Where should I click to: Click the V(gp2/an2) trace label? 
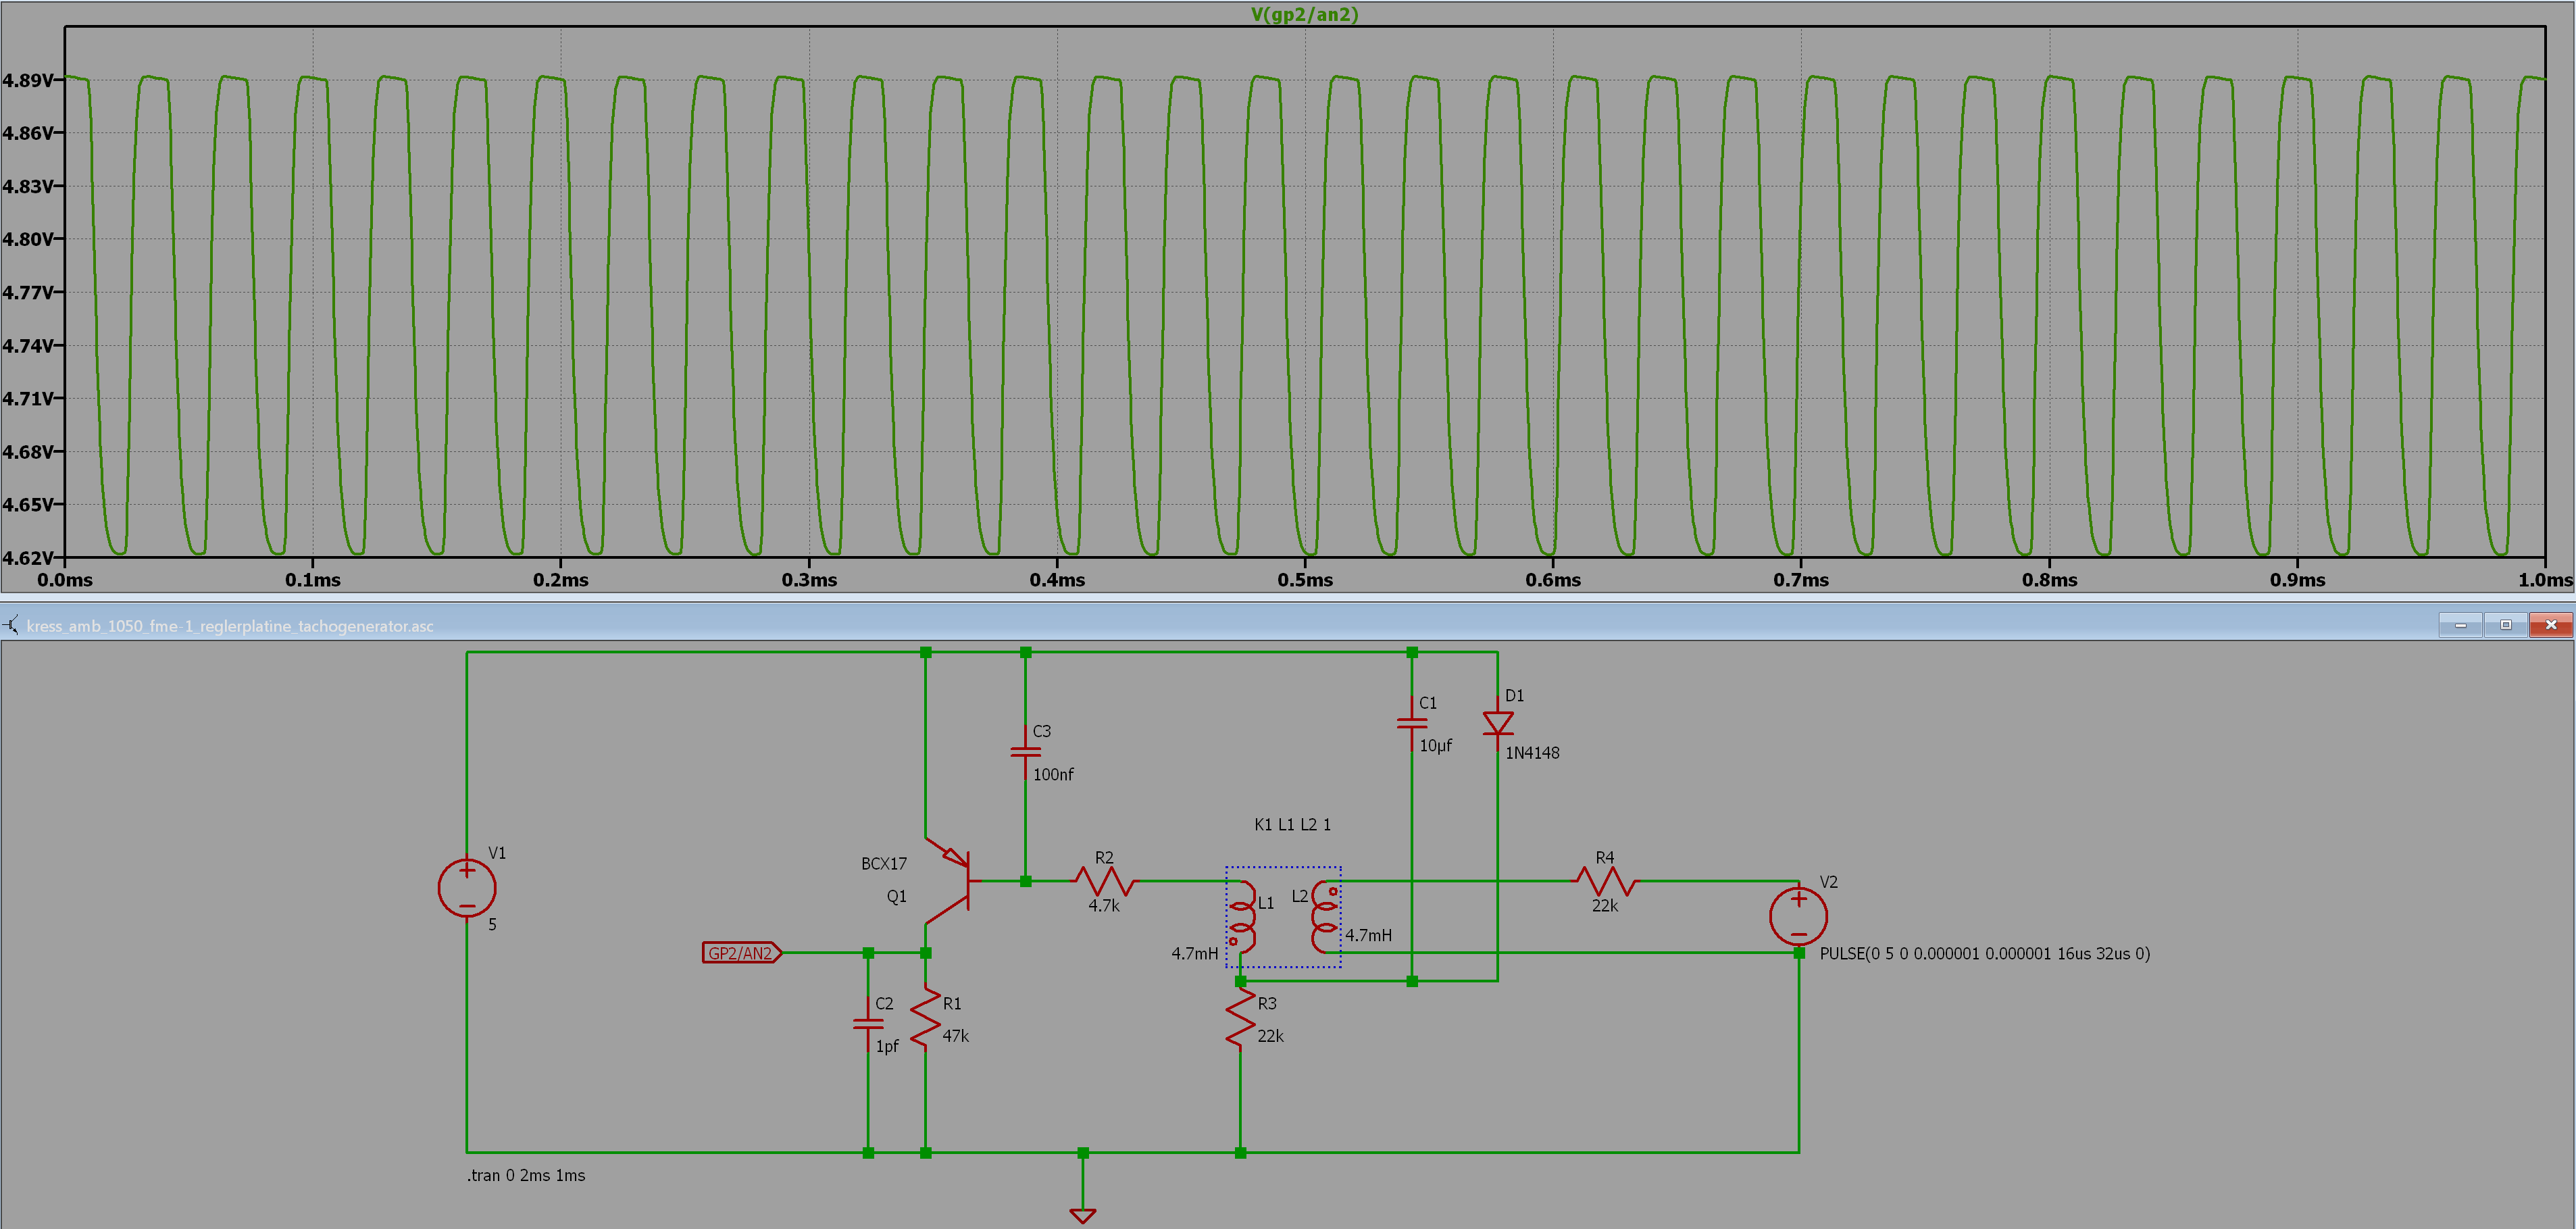click(x=1304, y=14)
